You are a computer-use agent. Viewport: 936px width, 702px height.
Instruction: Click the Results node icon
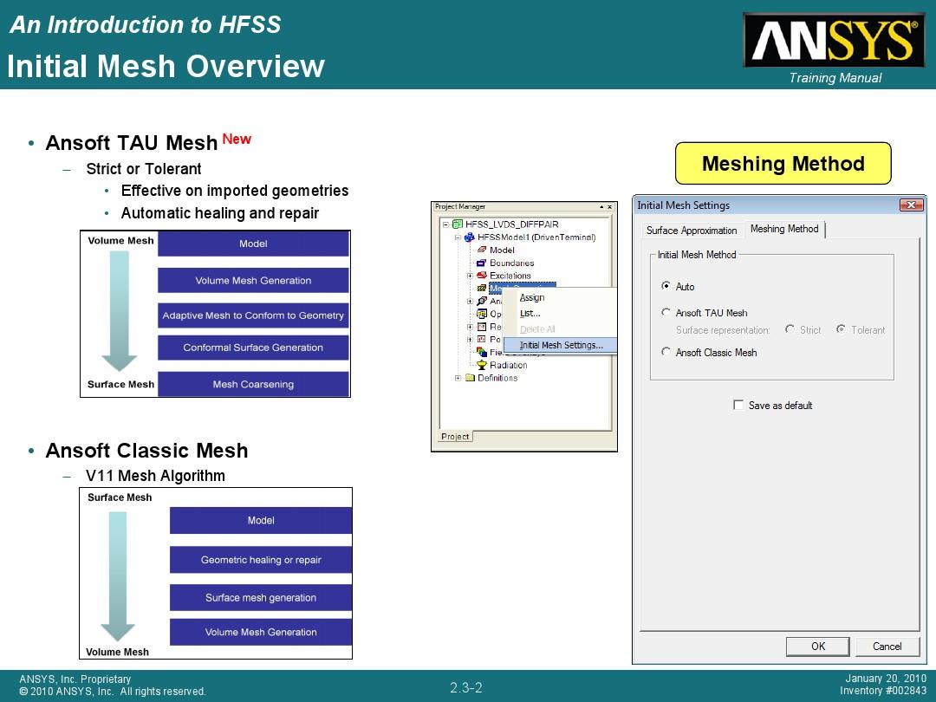[482, 327]
